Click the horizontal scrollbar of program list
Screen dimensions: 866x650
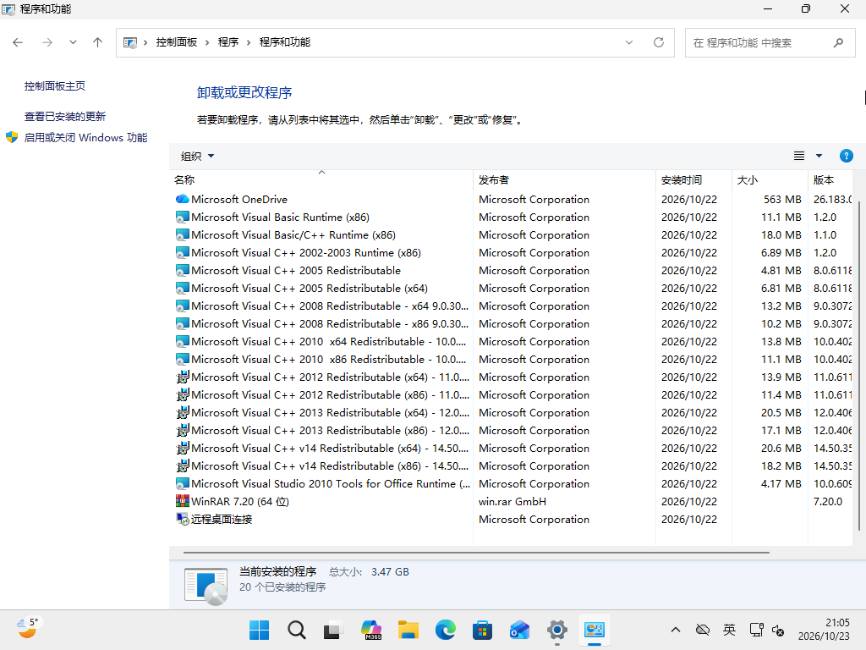(x=476, y=552)
